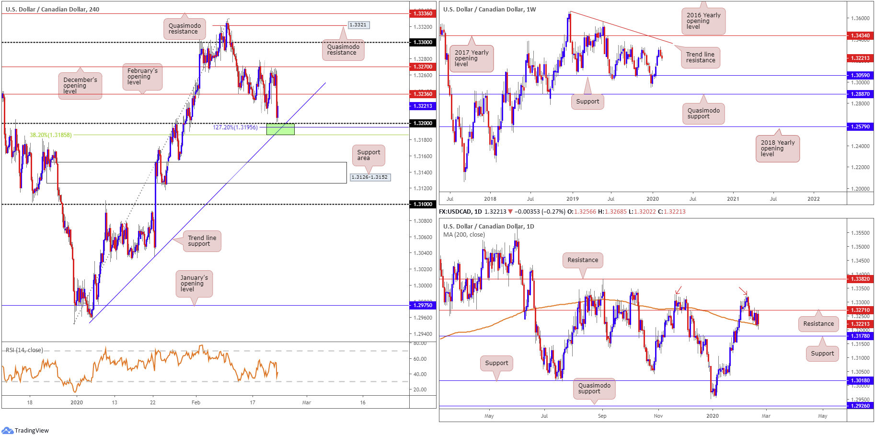The width and height of the screenshot is (875, 435).
Task: Click the 1.33820 price label on daily chart
Action: 860,279
